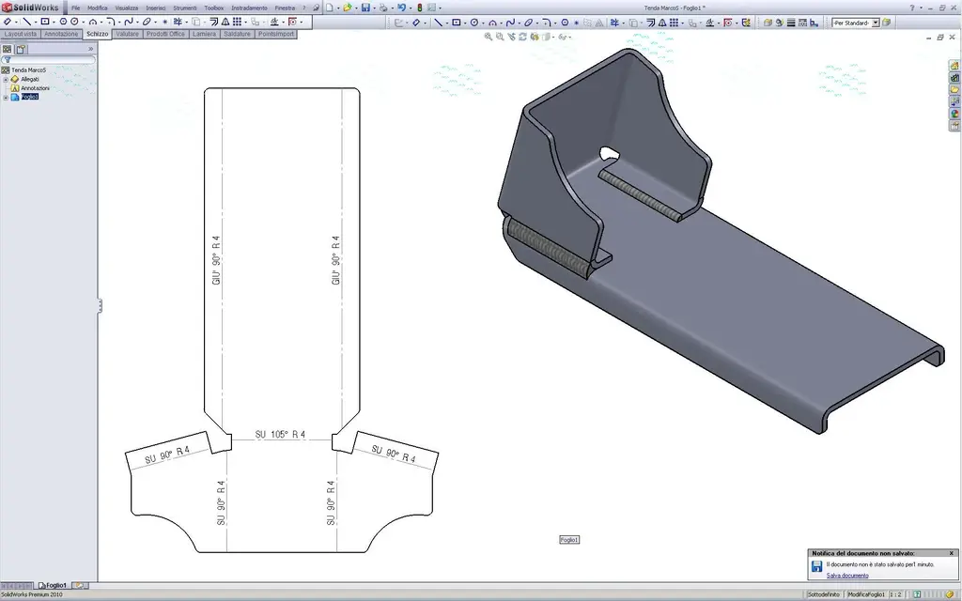Close the unsaved document notification
Screen dimensions: 962x601
pyautogui.click(x=952, y=553)
